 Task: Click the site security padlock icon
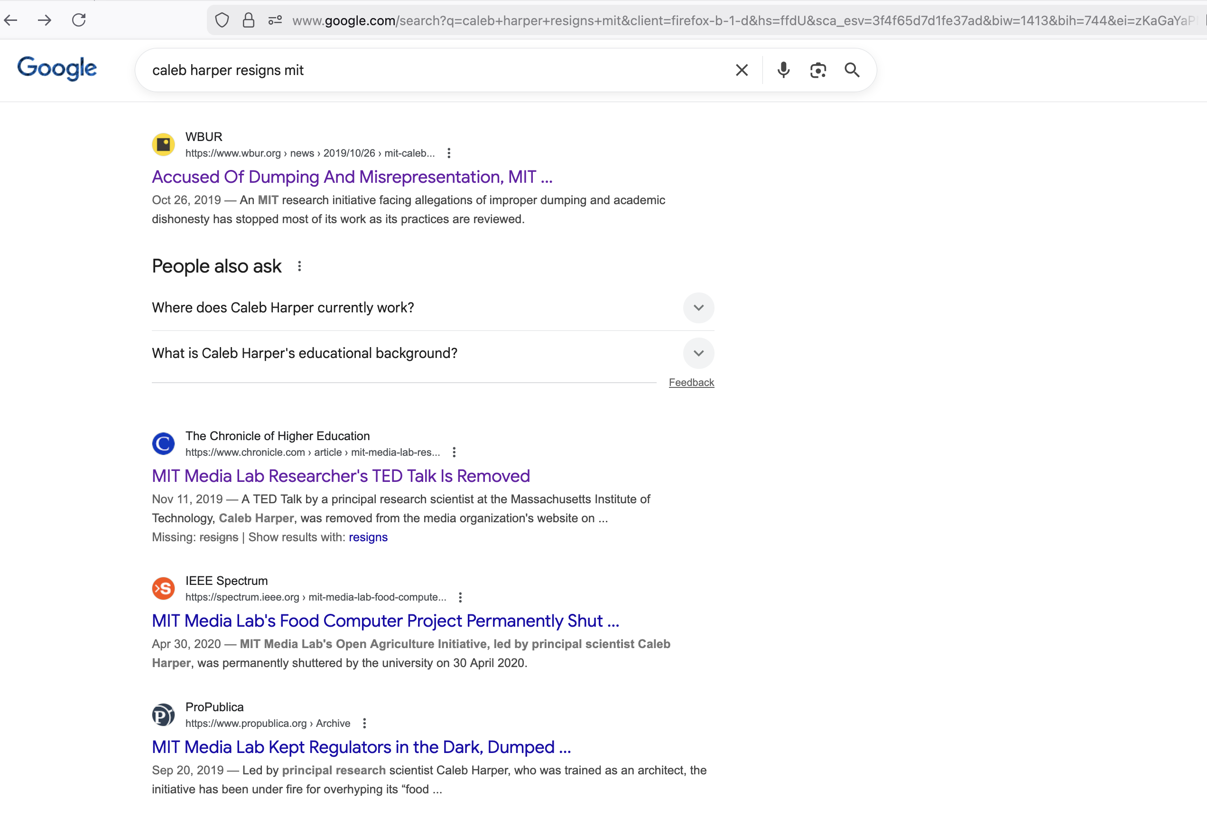(x=248, y=20)
